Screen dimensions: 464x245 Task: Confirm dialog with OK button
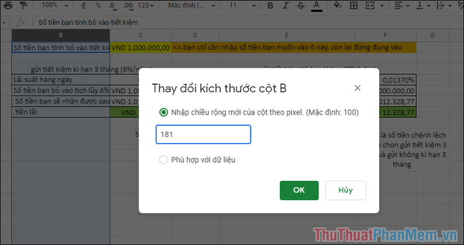pos(299,190)
